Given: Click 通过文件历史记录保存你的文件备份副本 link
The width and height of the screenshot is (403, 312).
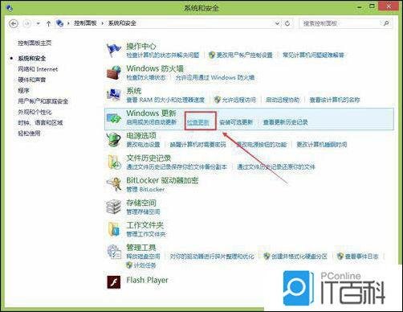Looking at the screenshot, I should point(177,167).
